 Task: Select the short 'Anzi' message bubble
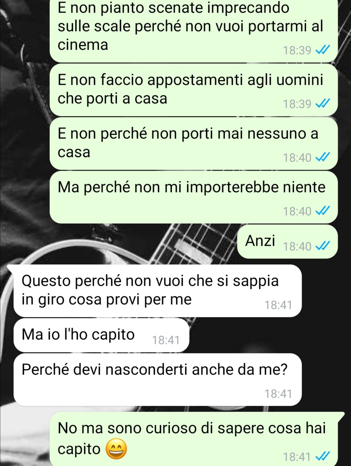(288, 242)
